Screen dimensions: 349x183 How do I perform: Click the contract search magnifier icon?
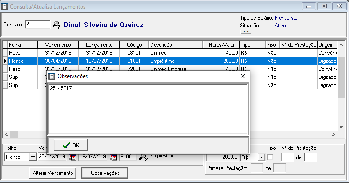click(x=56, y=25)
